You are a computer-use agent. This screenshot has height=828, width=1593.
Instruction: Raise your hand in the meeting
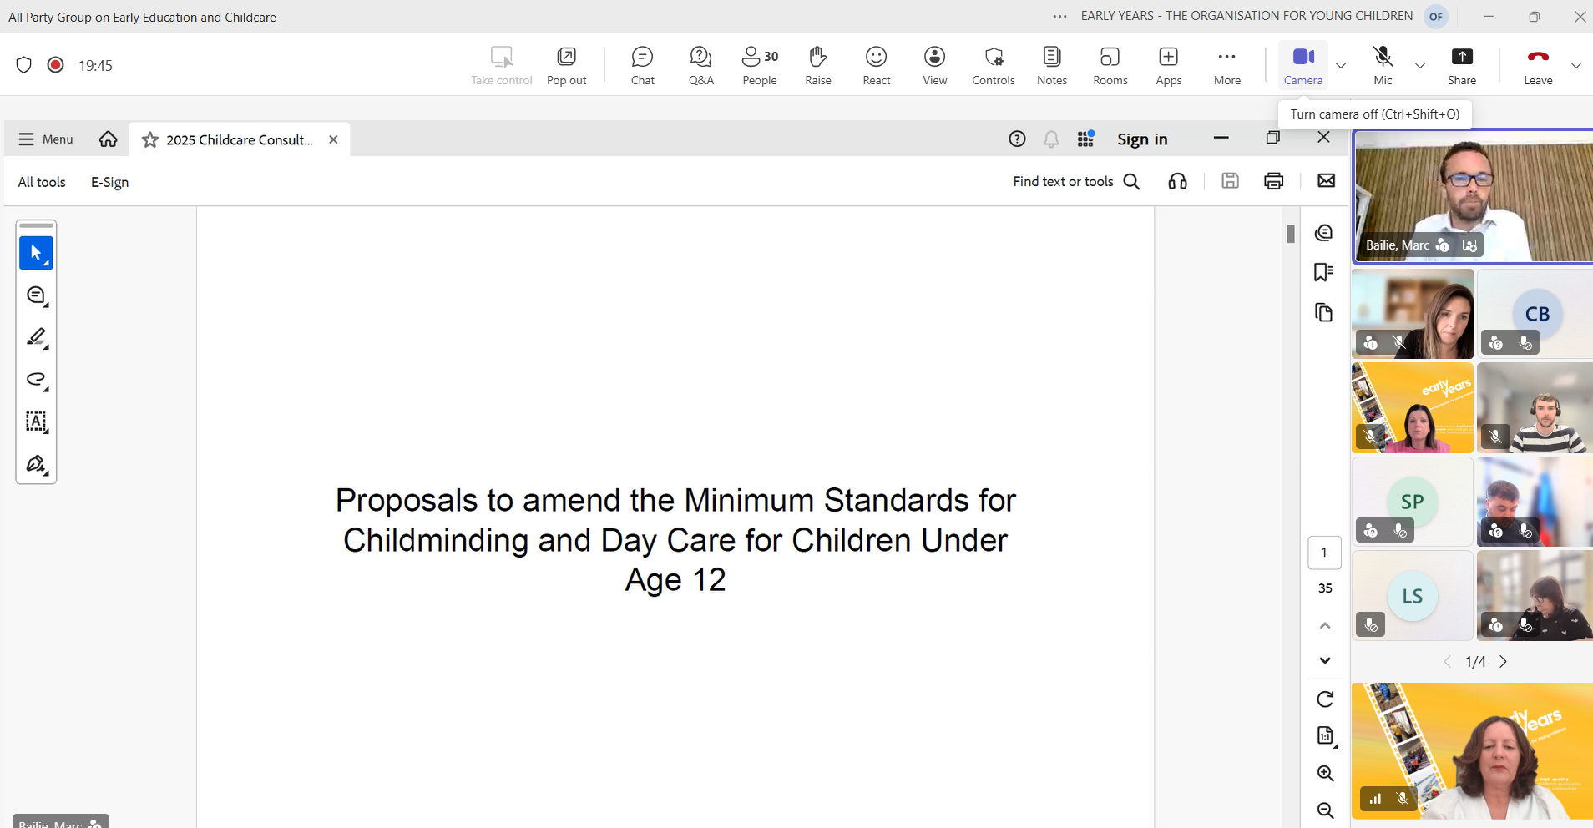[x=817, y=66]
